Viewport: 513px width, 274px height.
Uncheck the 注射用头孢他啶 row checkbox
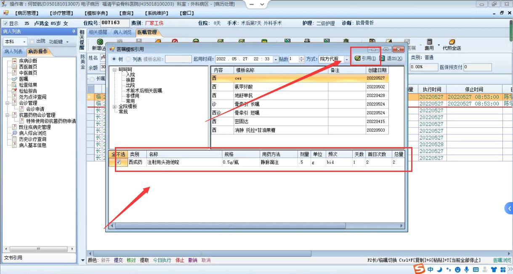pyautogui.click(x=119, y=162)
